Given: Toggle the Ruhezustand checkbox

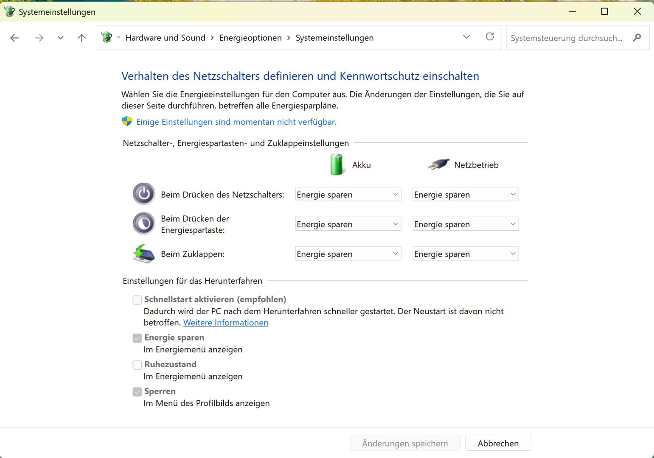Looking at the screenshot, I should pyautogui.click(x=137, y=365).
